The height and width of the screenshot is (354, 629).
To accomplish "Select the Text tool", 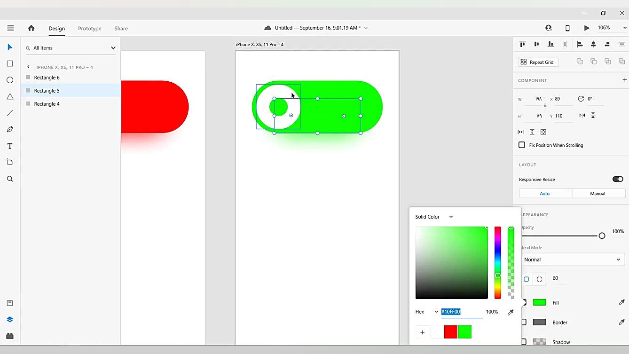I will pyautogui.click(x=10, y=146).
